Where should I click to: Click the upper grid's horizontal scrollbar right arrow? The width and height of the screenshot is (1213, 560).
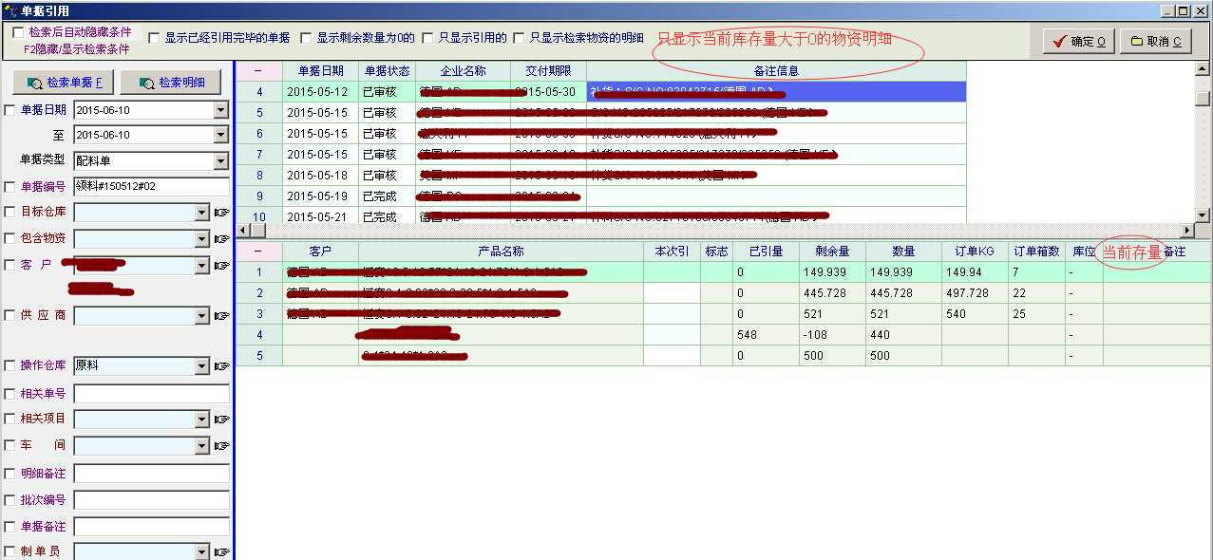pyautogui.click(x=1186, y=231)
